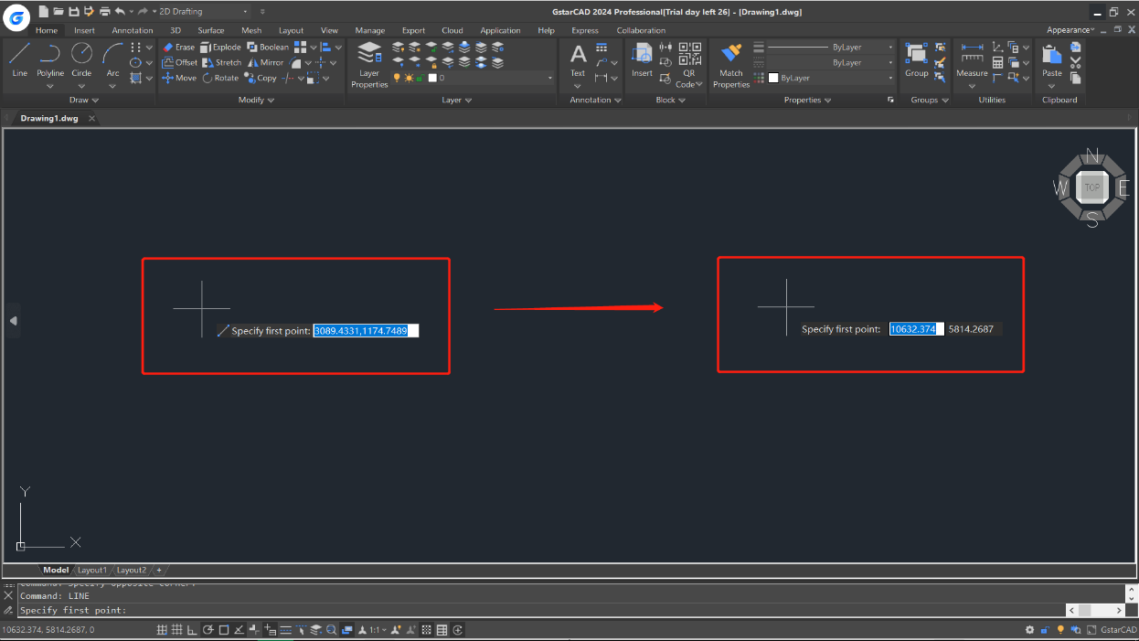Cut selection with scissors icon
1139x641 pixels.
[1075, 62]
